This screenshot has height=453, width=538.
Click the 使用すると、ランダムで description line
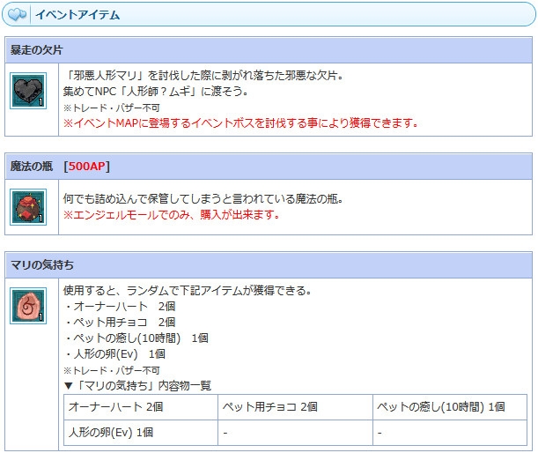(x=188, y=291)
